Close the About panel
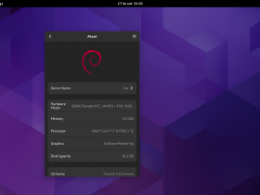 coord(134,36)
